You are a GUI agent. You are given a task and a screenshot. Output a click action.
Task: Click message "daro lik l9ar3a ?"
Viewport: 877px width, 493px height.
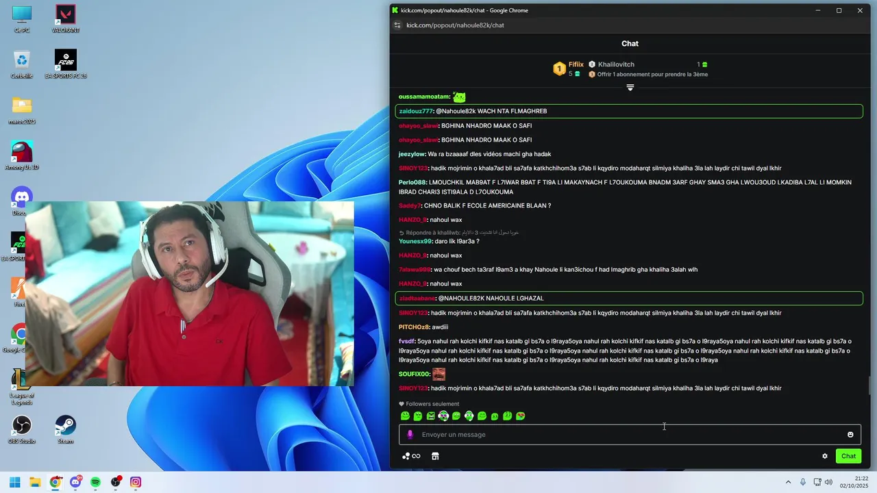click(x=457, y=241)
